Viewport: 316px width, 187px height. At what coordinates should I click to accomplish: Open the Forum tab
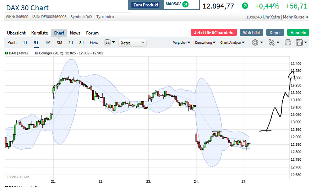pyautogui.click(x=92, y=33)
